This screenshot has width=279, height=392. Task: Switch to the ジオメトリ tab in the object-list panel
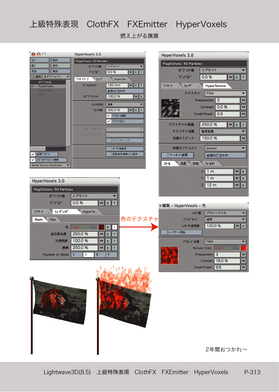(84, 79)
